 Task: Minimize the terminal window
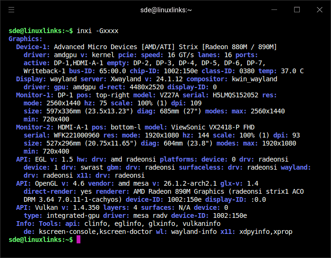point(274,10)
